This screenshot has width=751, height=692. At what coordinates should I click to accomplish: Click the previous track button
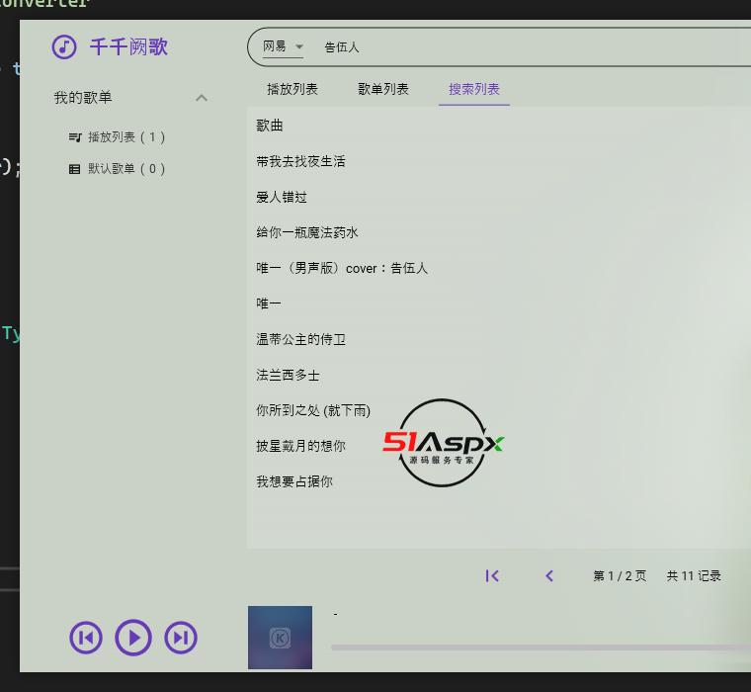click(86, 638)
